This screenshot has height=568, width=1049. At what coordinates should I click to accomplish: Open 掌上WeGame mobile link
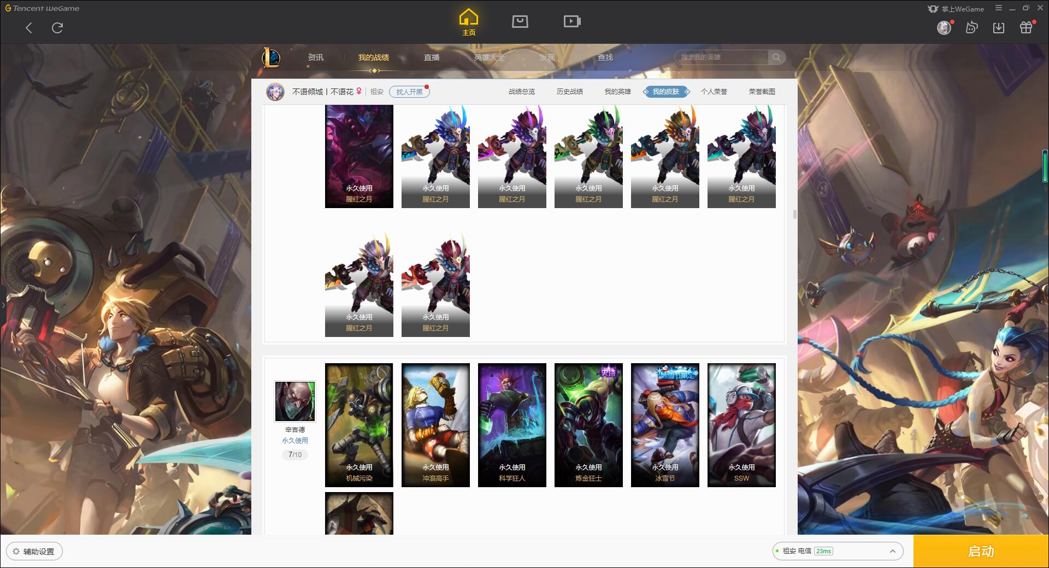pos(956,9)
